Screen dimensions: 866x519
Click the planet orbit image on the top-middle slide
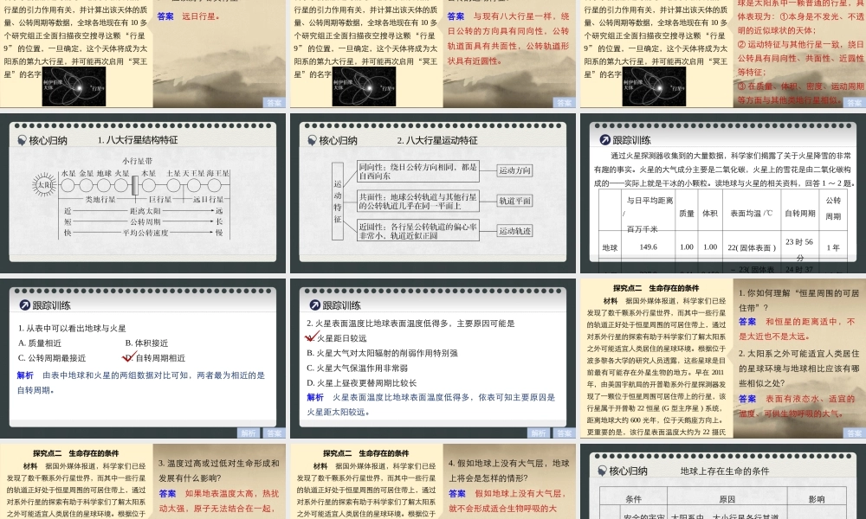[364, 86]
